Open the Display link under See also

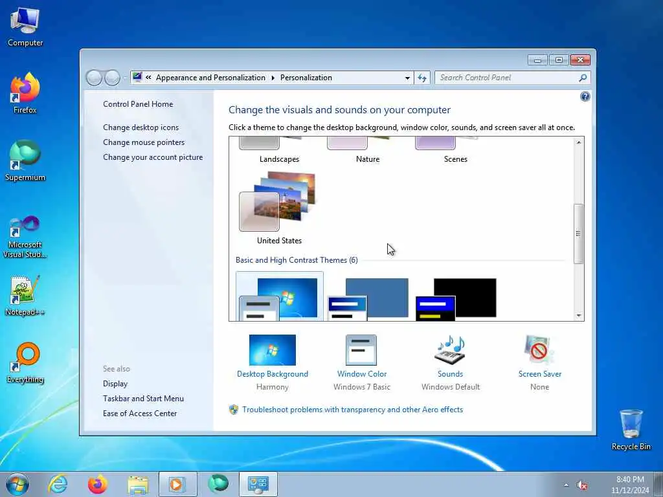[x=115, y=384]
